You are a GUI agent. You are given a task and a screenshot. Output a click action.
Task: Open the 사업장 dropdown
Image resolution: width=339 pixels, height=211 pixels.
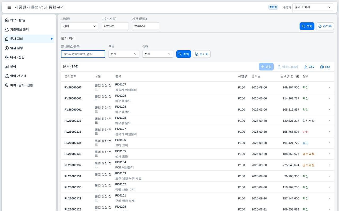(79, 26)
